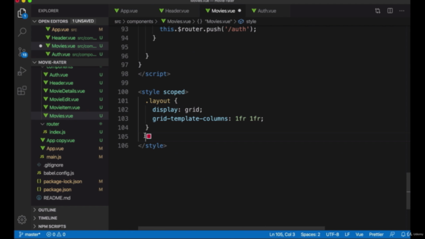Open the Extensions view
Viewport: 425px width, 239px height.
click(x=22, y=90)
